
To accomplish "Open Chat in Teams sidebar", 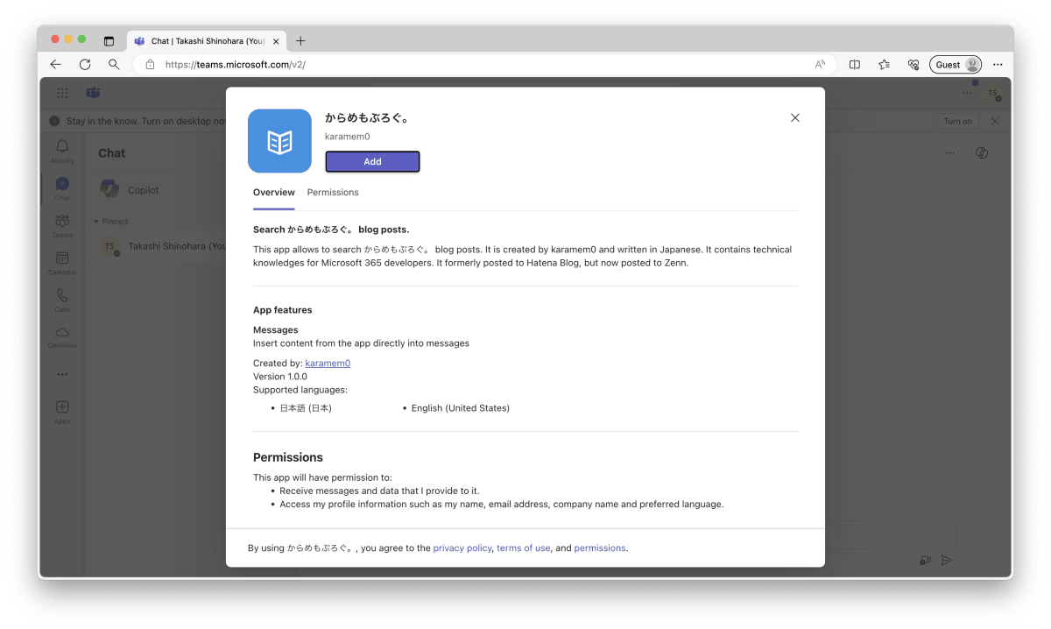I will point(62,188).
